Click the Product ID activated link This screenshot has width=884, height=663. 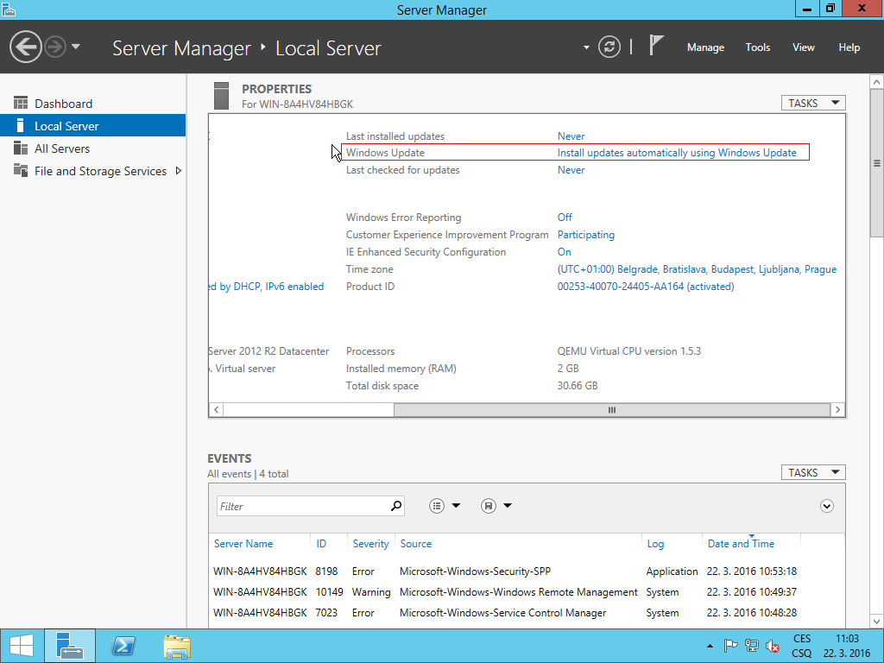coord(646,287)
